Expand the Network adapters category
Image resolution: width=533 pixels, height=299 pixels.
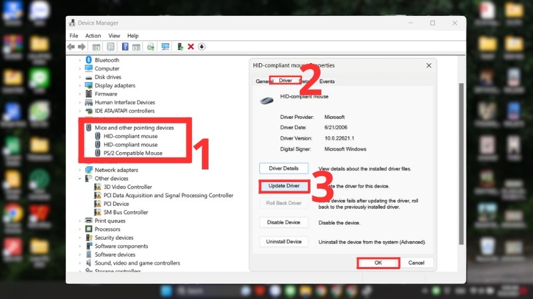[x=80, y=170]
